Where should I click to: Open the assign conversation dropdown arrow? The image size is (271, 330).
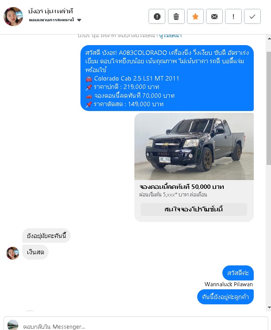pos(79,20)
